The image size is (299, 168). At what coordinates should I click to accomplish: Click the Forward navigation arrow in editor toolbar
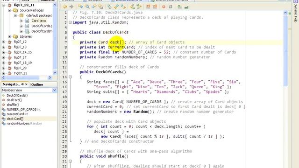(71, 7)
